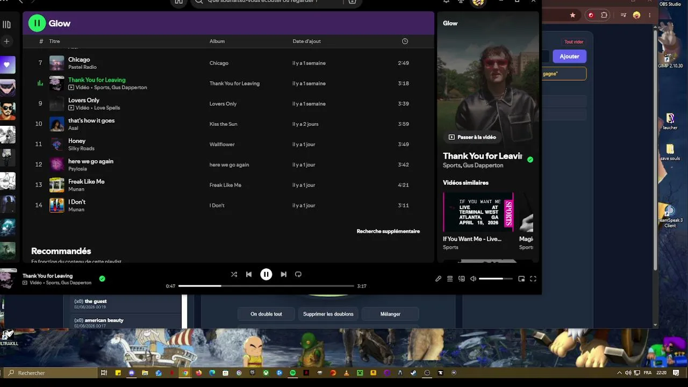The height and width of the screenshot is (387, 688).
Task: Skip to the next track
Action: (283, 274)
